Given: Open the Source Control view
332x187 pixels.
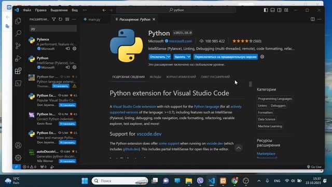Looking at the screenshot, I should pyautogui.click(x=18, y=46).
